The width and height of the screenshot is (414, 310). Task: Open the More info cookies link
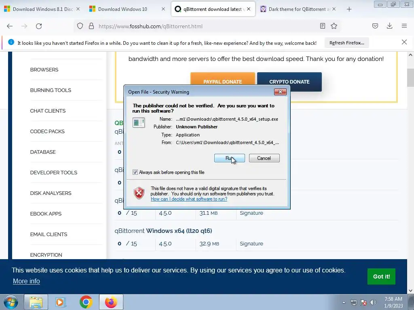click(26, 281)
